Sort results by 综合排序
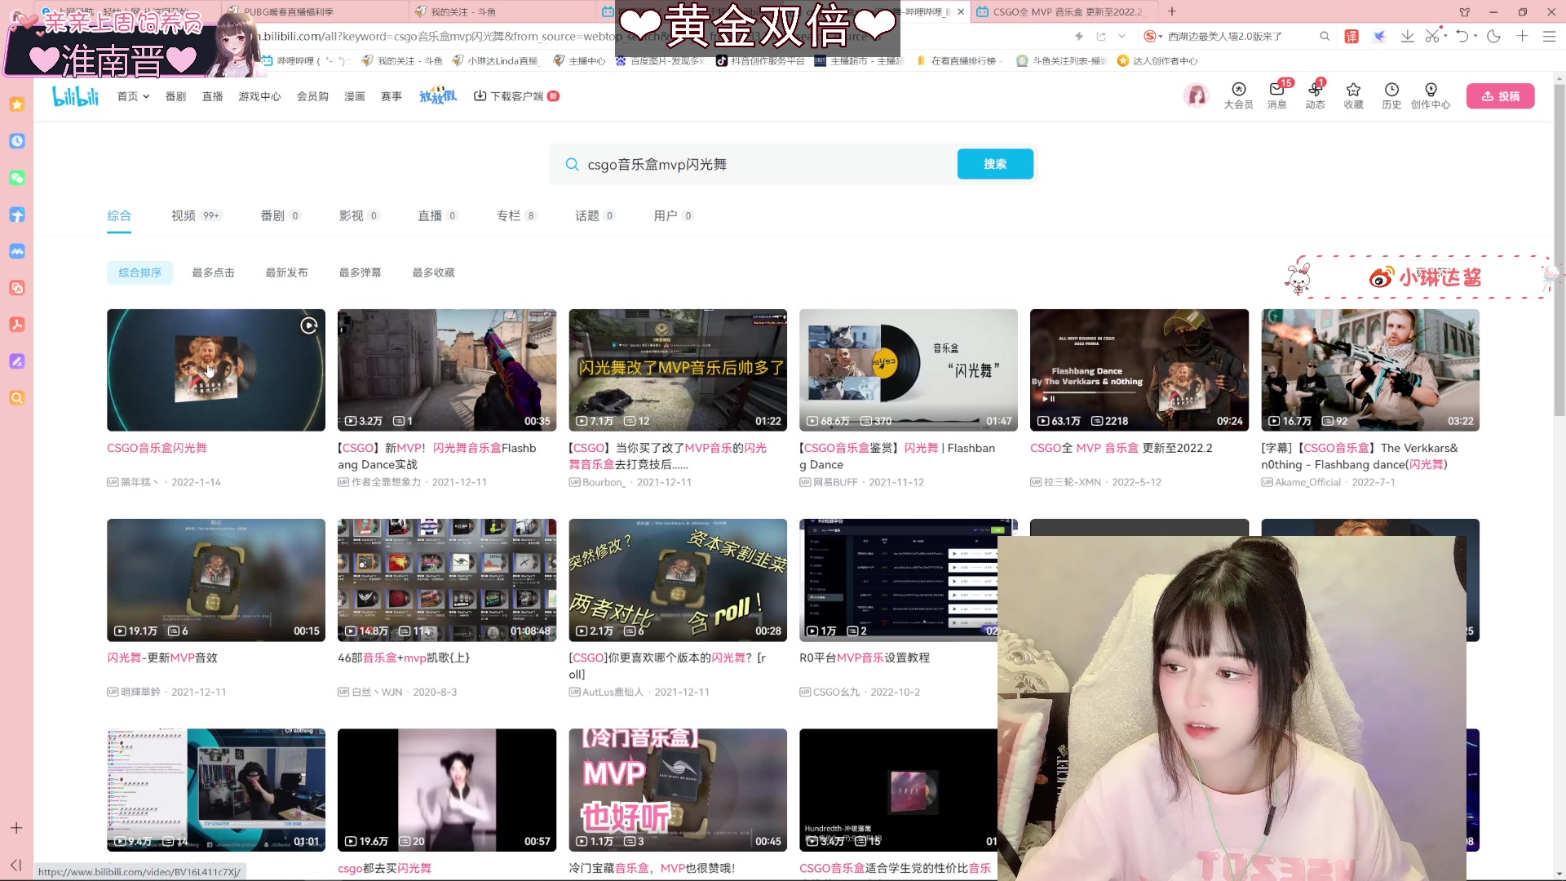The height and width of the screenshot is (881, 1566). point(139,272)
